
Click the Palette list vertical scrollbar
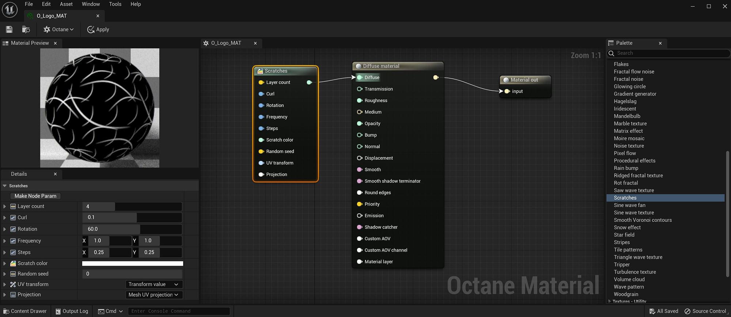point(727,214)
